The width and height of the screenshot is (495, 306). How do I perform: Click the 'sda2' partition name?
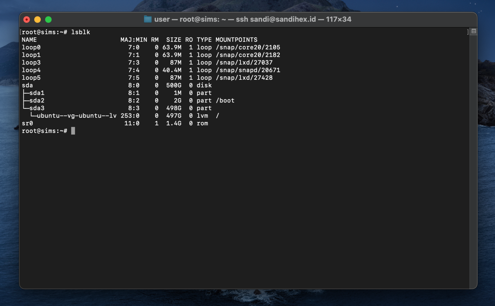click(x=37, y=101)
